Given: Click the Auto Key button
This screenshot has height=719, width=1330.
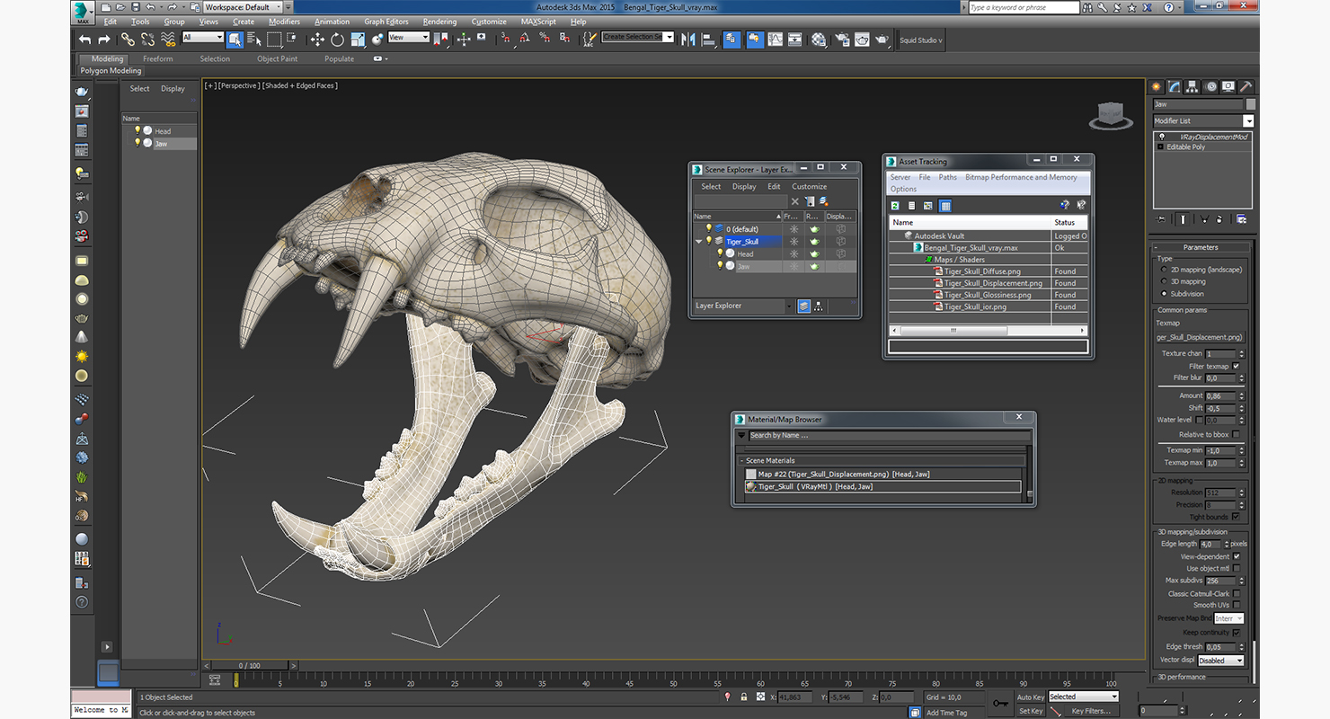Looking at the screenshot, I should coord(1031,697).
